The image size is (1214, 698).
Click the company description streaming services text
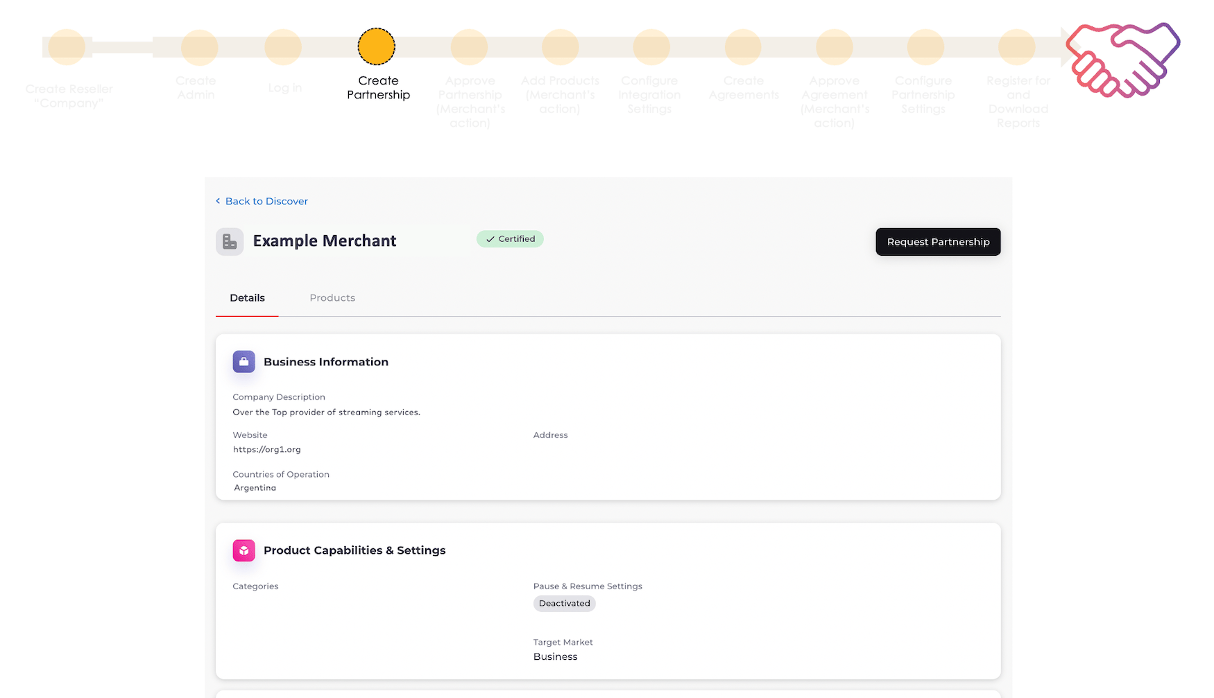(327, 412)
